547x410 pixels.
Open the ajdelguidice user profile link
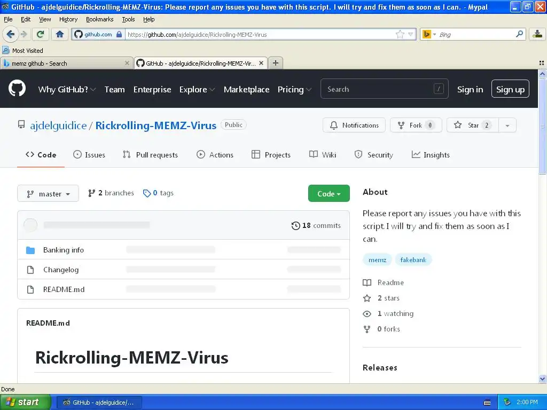[x=58, y=125]
